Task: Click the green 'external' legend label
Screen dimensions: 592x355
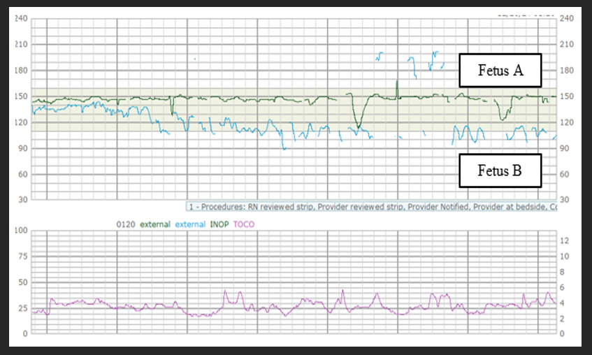Action: (155, 224)
